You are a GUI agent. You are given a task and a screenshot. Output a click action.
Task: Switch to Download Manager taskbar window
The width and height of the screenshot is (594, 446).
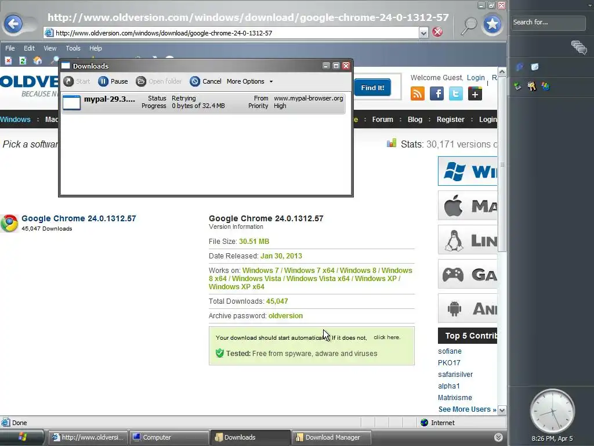coord(331,437)
